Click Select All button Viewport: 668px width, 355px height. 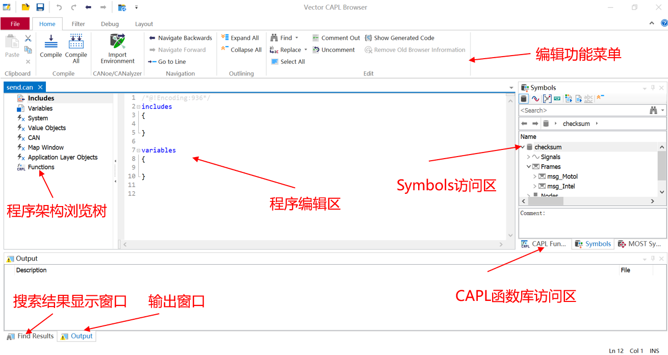tap(288, 62)
